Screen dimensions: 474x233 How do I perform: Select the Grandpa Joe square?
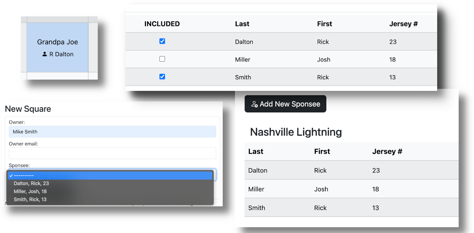coord(58,47)
